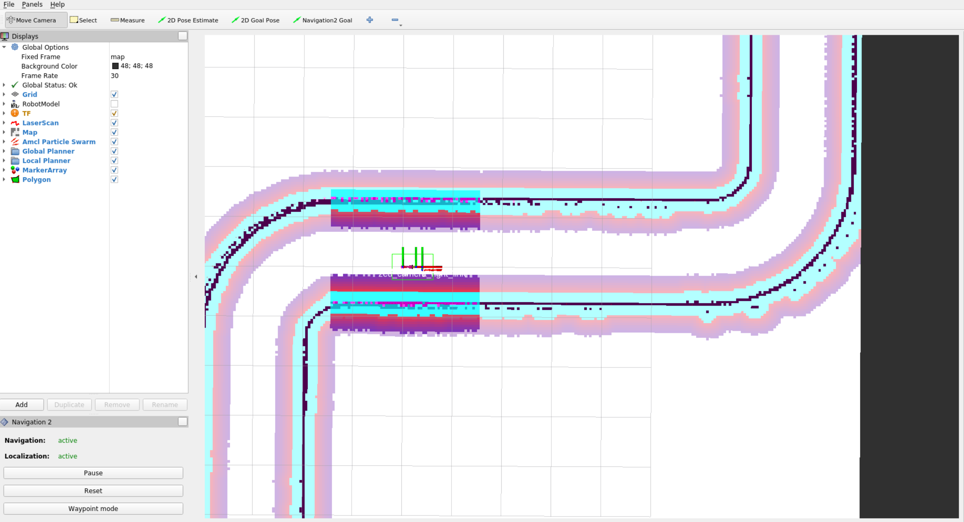Expand the TF display properties
The image size is (964, 522).
4,113
